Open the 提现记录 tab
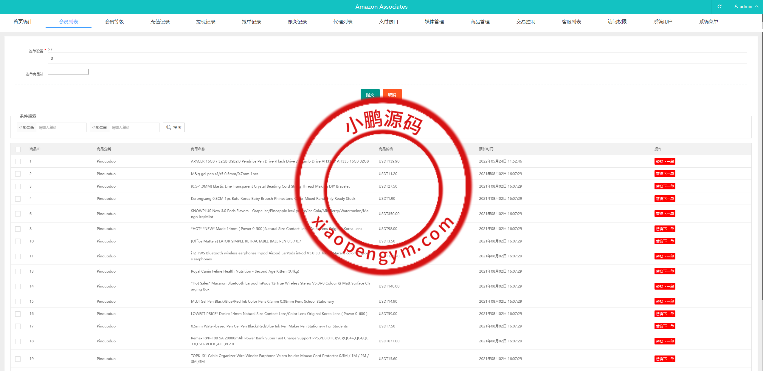The width and height of the screenshot is (763, 371). [206, 21]
